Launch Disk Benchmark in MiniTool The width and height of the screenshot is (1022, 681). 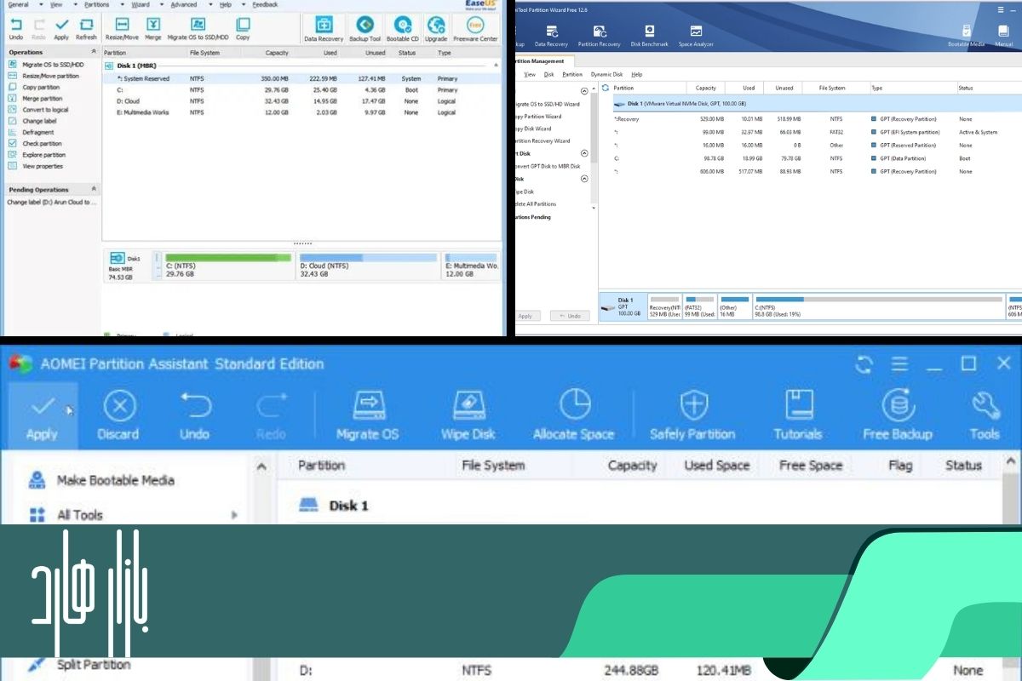pyautogui.click(x=649, y=36)
